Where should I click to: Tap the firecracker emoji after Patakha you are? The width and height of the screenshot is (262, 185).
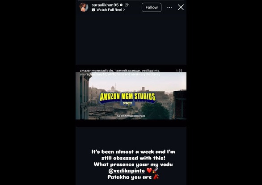pyautogui.click(x=156, y=177)
